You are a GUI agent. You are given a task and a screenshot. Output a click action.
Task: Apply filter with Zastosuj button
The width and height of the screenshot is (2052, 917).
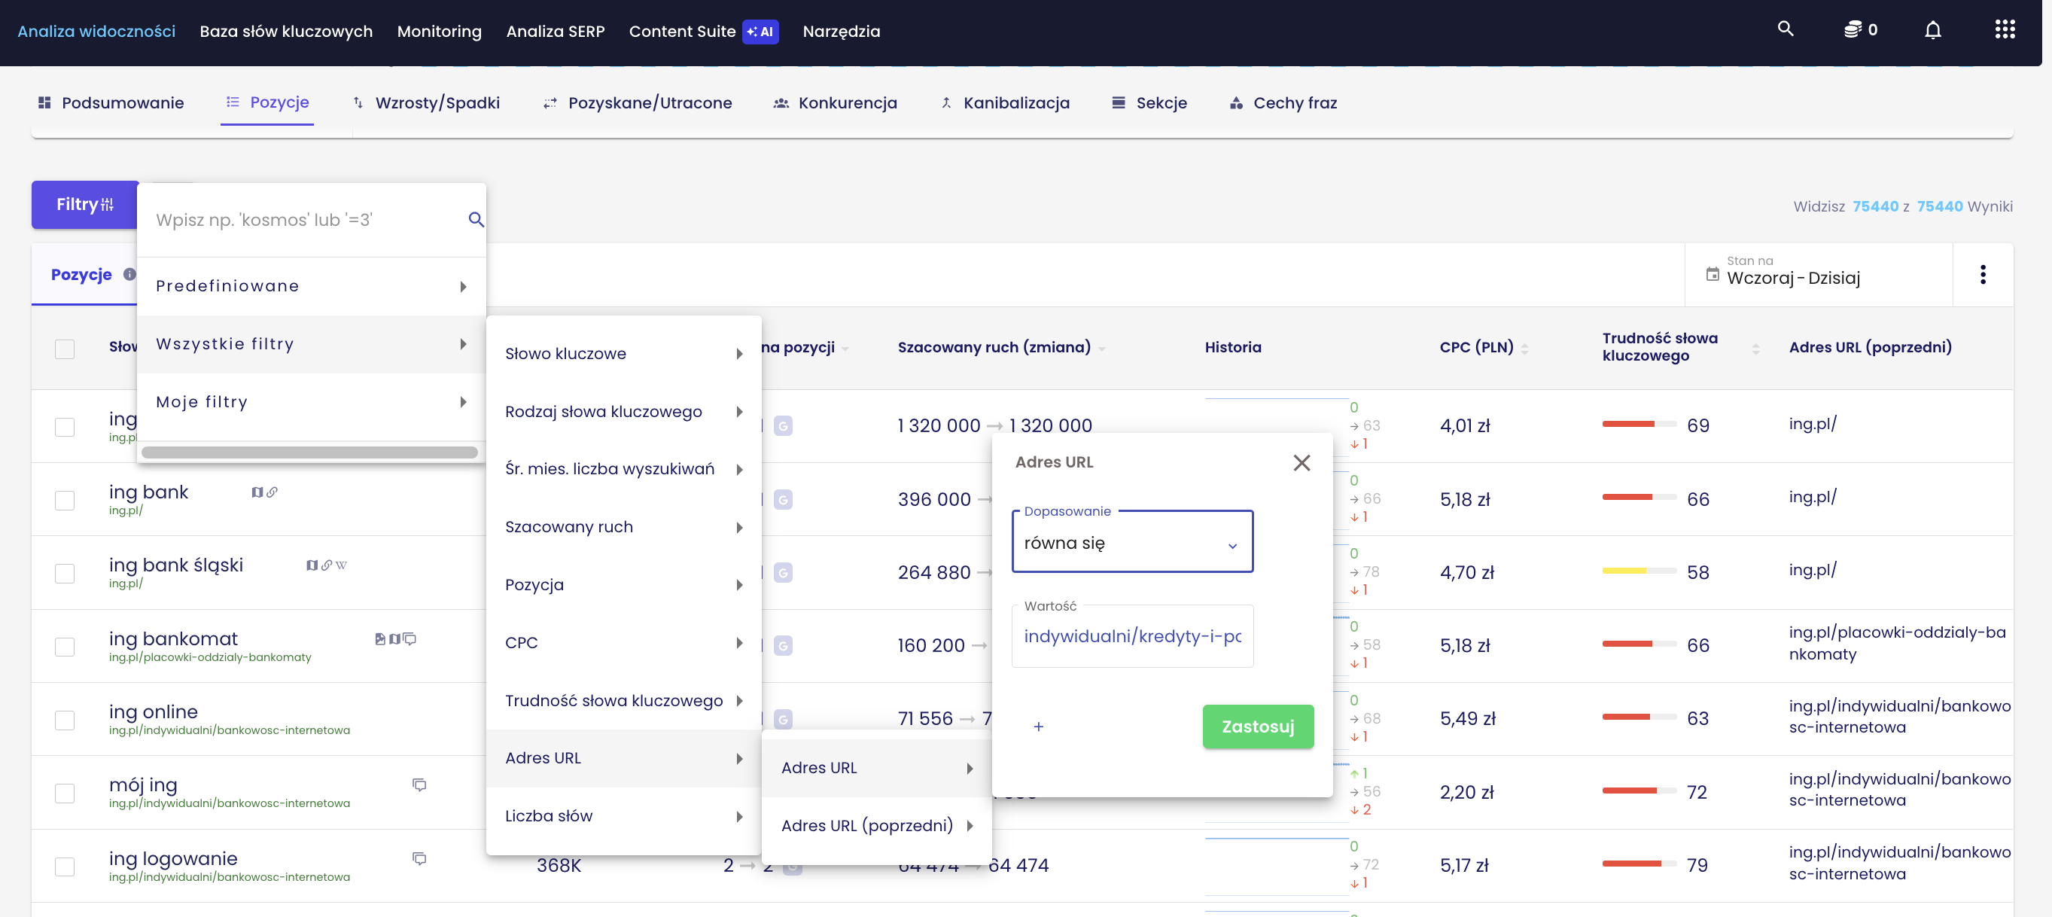click(x=1258, y=727)
